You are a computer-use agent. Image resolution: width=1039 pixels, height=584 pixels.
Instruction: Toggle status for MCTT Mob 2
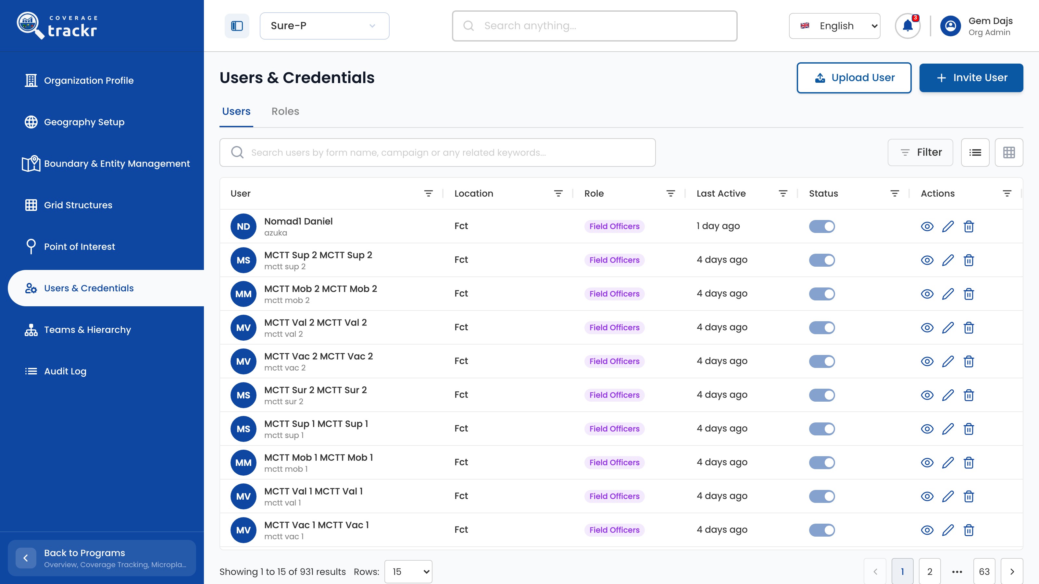[821, 294]
